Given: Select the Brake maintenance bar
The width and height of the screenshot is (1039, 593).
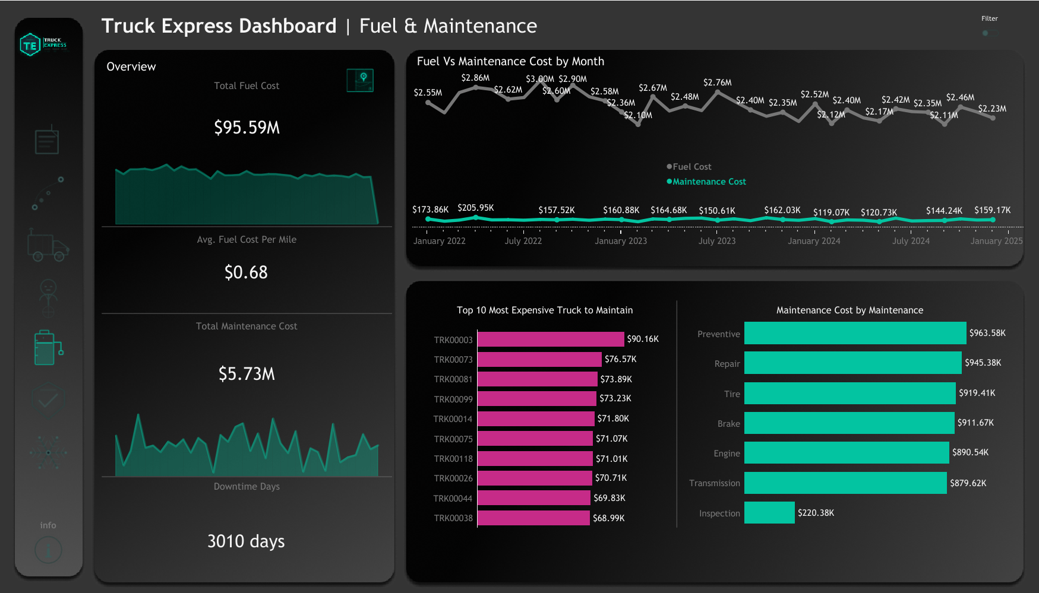Looking at the screenshot, I should 849,423.
